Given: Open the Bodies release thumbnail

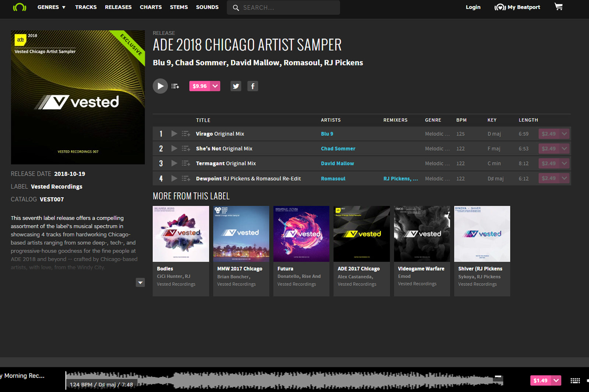Looking at the screenshot, I should [181, 234].
